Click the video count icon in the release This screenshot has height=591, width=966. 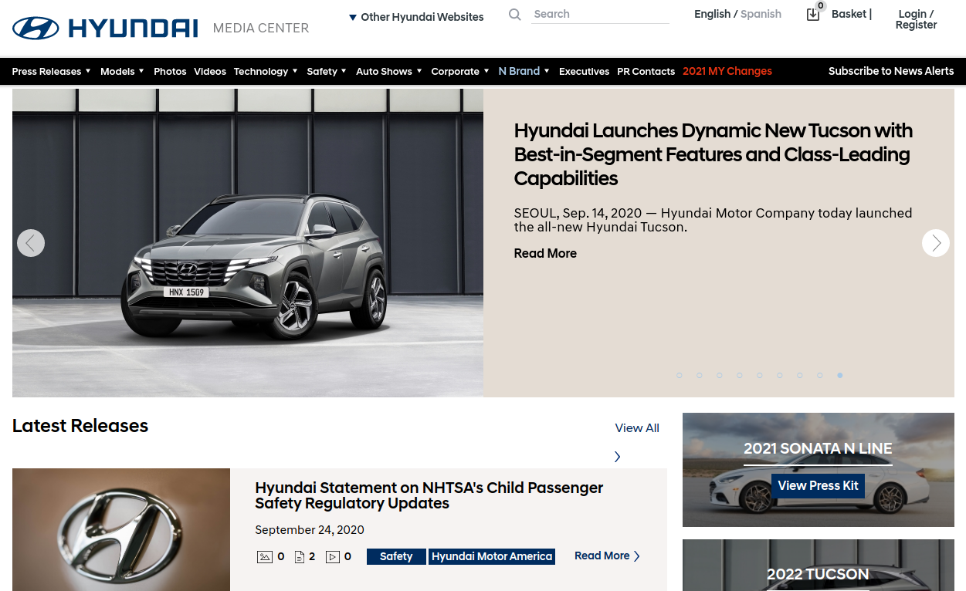(333, 556)
